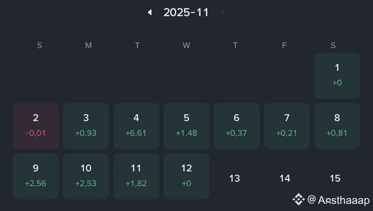Select day 6 showing +0,37

pos(237,126)
